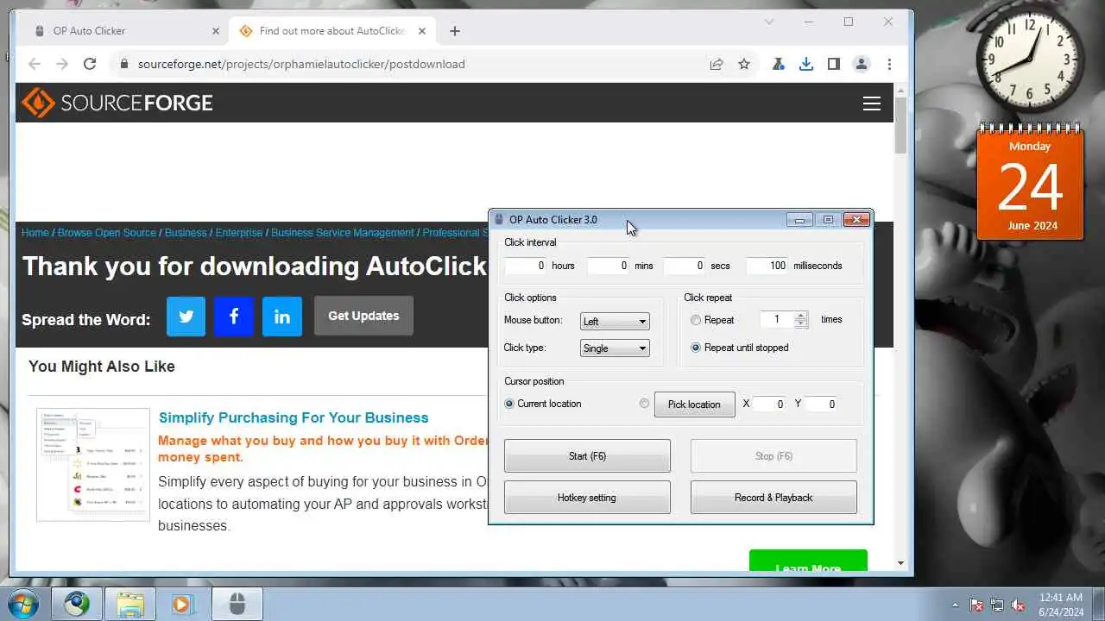Click the Action Center flag tray icon
Image resolution: width=1105 pixels, height=621 pixels.
pyautogui.click(x=976, y=605)
